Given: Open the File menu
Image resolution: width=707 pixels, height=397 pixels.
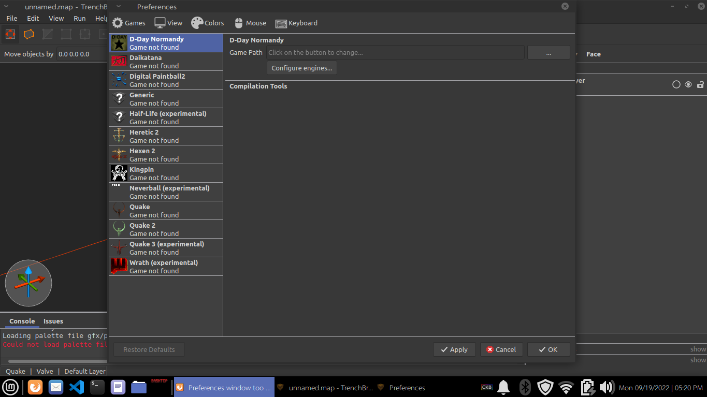Looking at the screenshot, I should pos(11,18).
